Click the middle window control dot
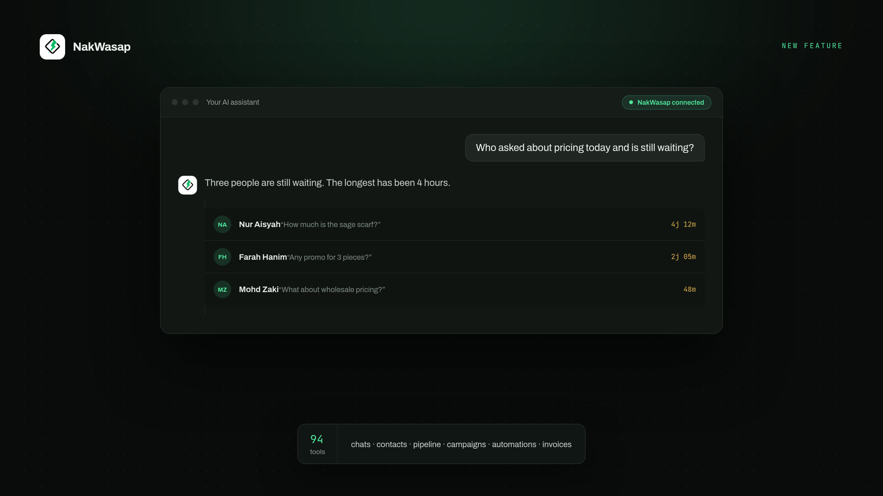 pyautogui.click(x=185, y=103)
